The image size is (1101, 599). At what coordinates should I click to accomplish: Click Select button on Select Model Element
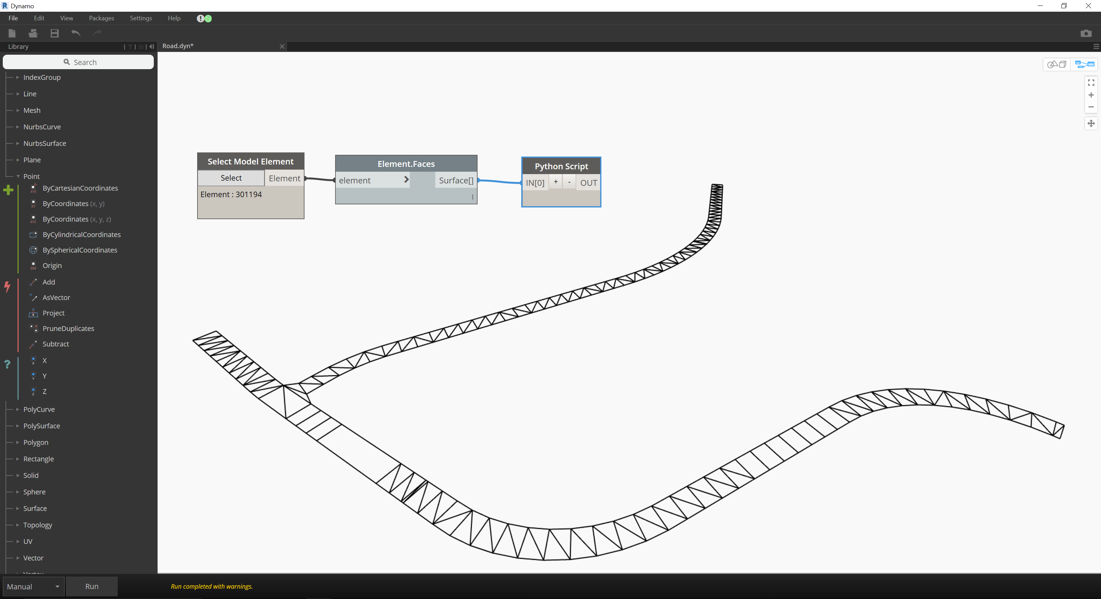231,178
